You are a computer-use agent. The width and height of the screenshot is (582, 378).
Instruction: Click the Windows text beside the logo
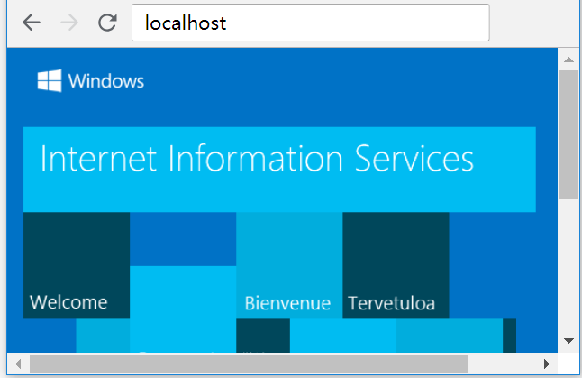pos(106,81)
